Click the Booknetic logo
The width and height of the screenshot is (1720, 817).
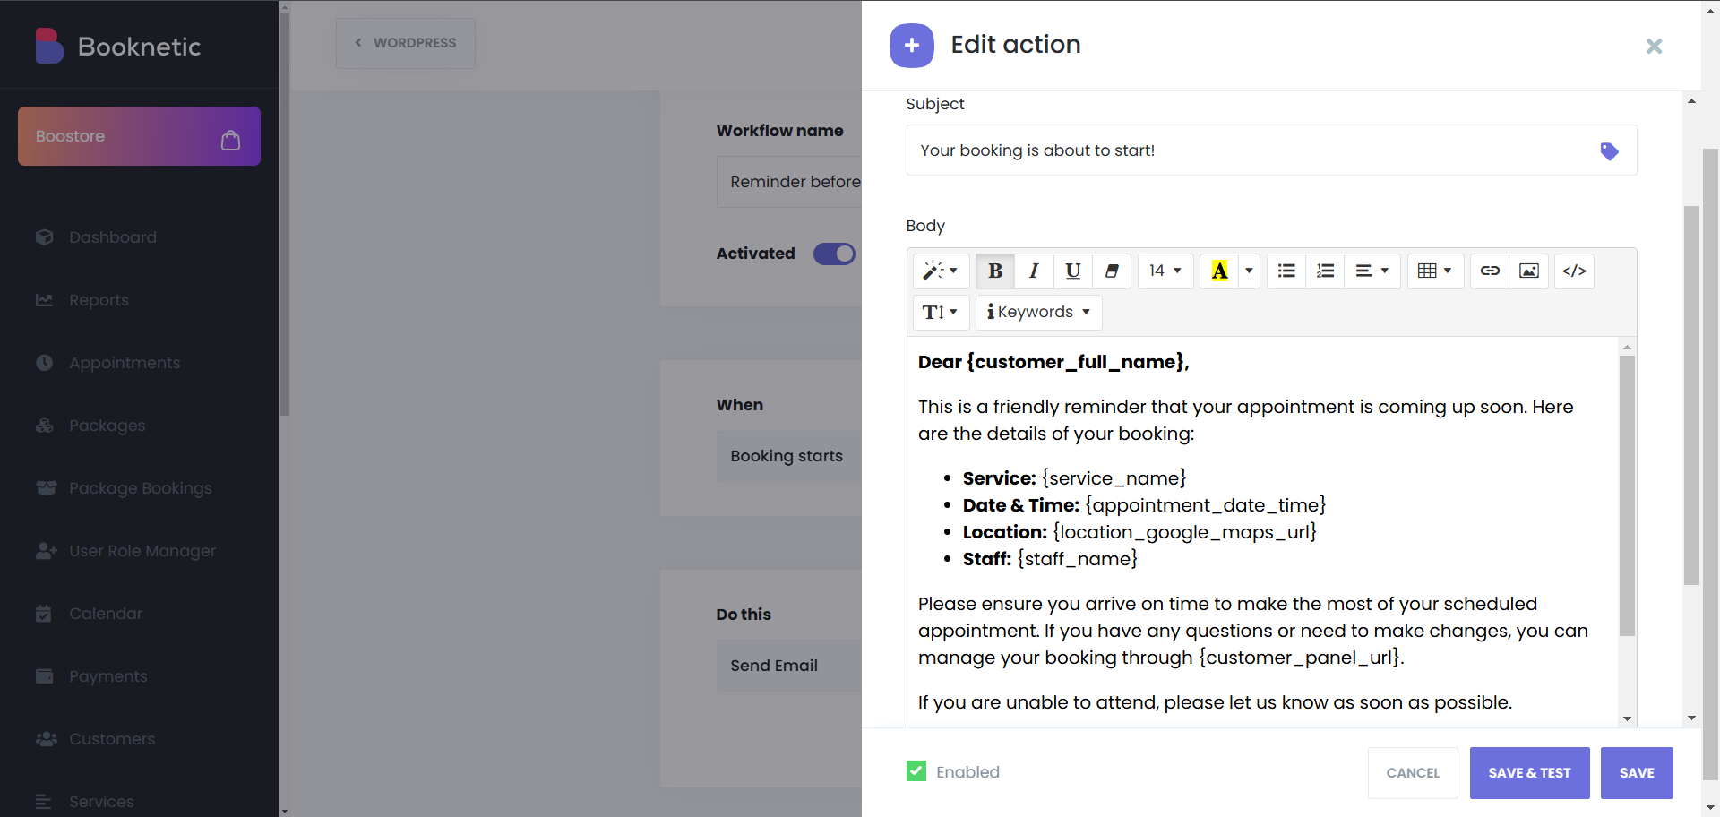click(117, 47)
